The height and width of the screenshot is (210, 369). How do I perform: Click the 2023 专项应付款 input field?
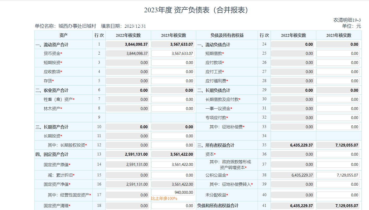338,118
